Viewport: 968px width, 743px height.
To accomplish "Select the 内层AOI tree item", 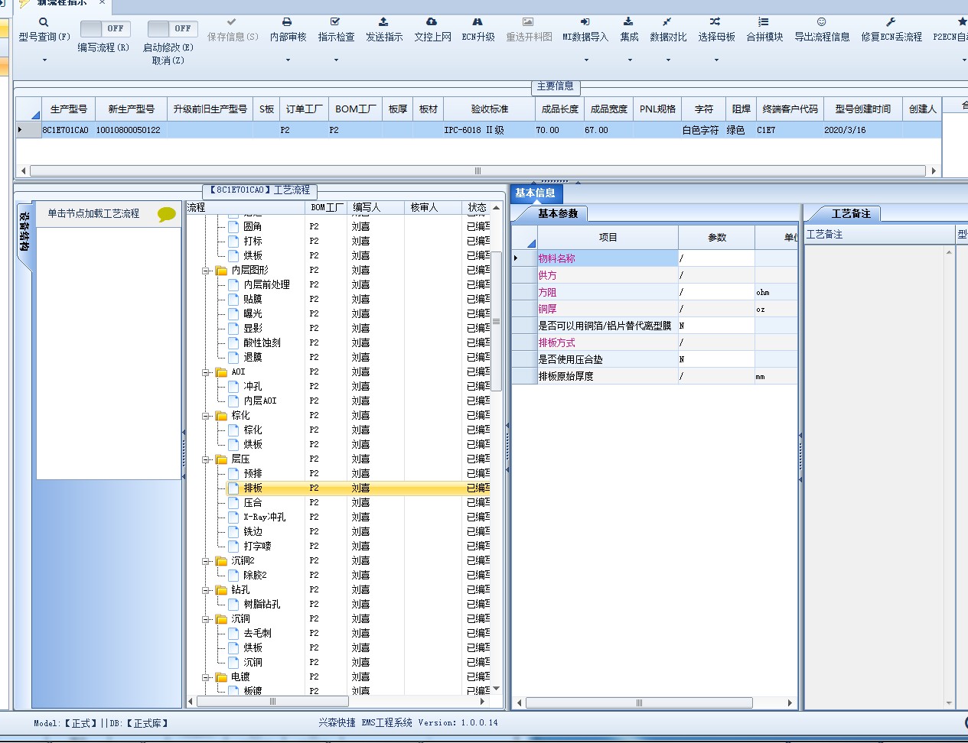I will (260, 401).
